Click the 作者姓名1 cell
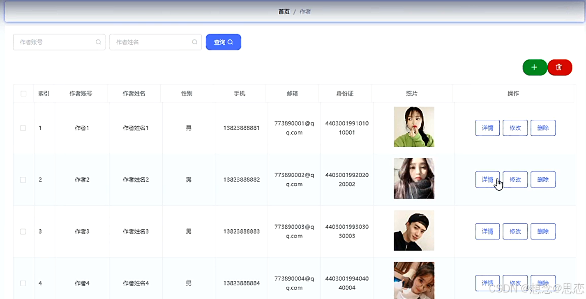The height and width of the screenshot is (299, 586). (136, 128)
